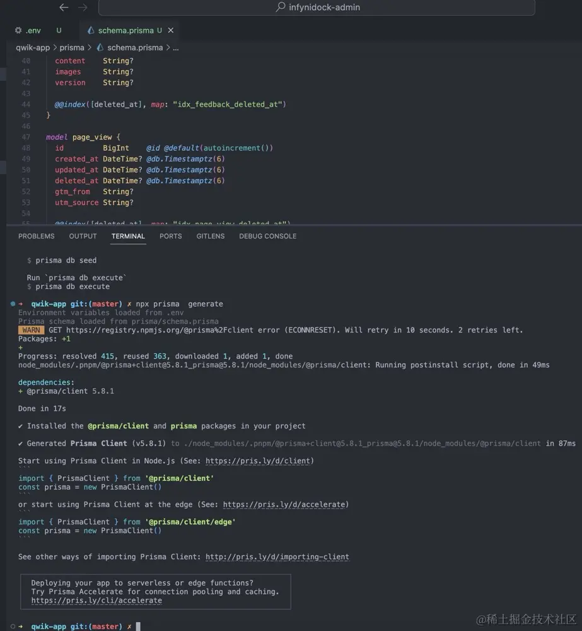Screen dimensions: 582x631
Task: Open the GITLENS panel tab
Action: 211,236
